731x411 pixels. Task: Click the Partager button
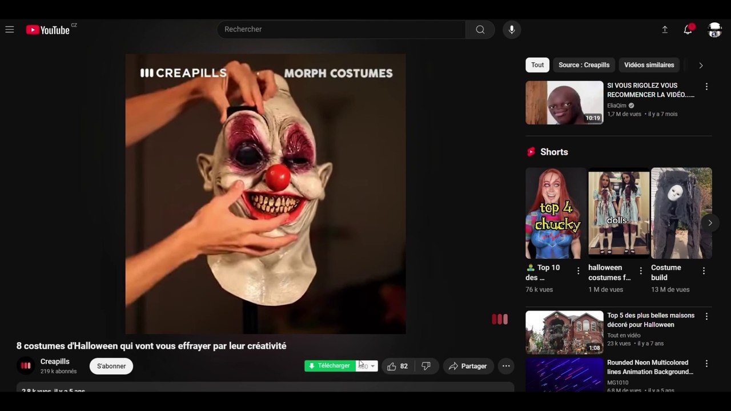click(468, 366)
